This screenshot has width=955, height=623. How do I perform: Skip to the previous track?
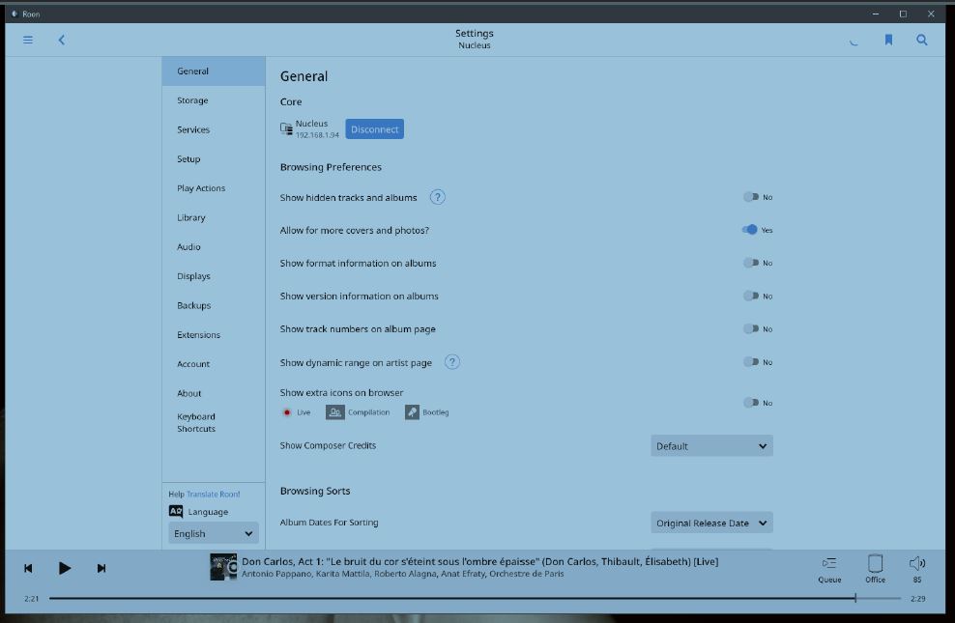point(28,568)
